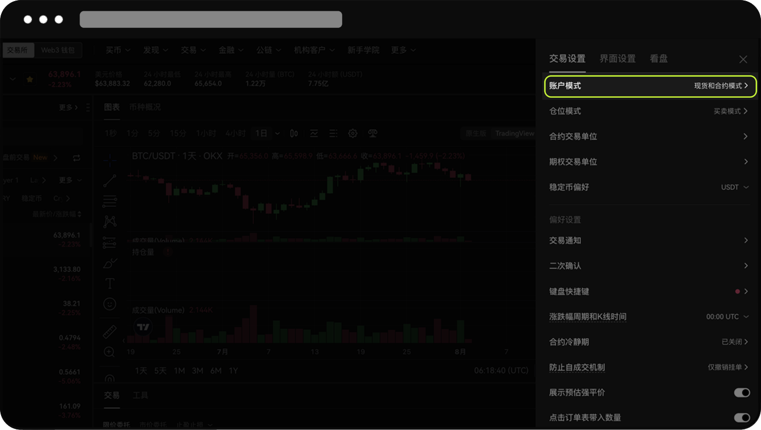
Task: Expand 二次确认 setting
Action: [x=648, y=266]
